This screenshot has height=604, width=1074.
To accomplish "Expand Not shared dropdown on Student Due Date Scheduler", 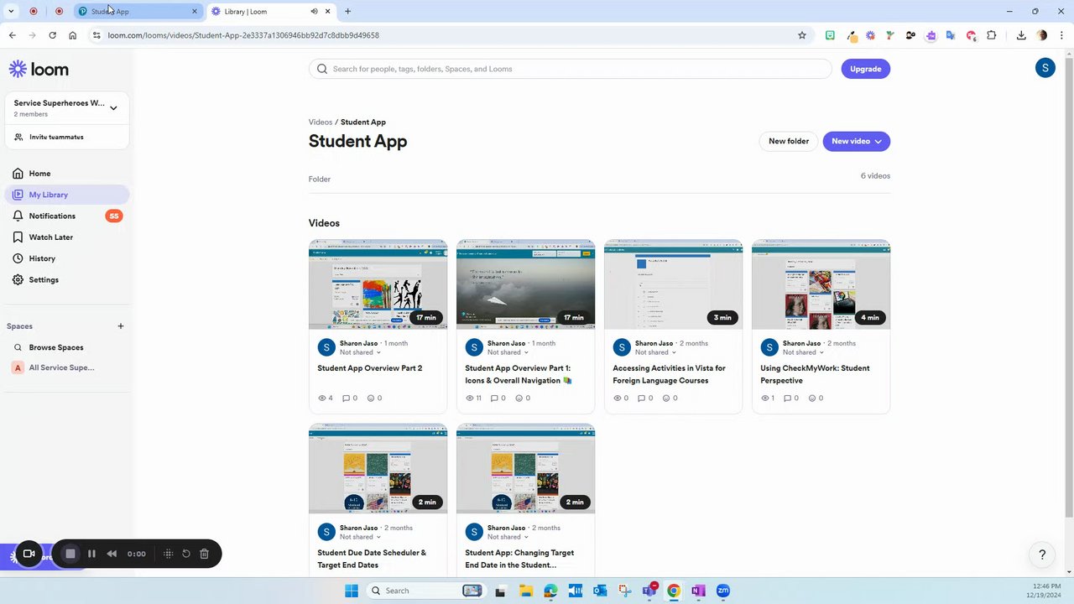I will pos(360,537).
